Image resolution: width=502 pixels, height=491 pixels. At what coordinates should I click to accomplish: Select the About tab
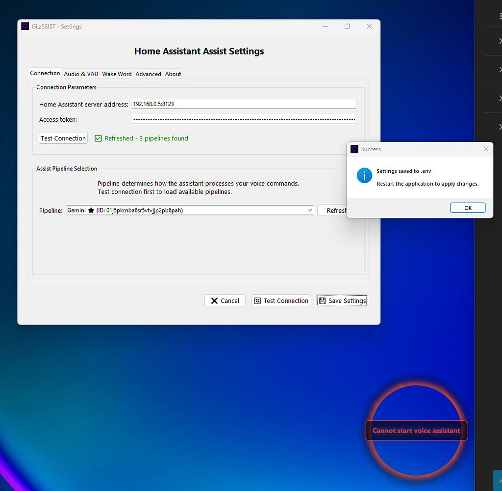(173, 74)
